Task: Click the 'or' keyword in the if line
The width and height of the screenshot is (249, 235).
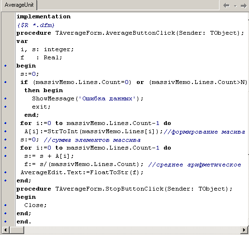Action: (x=140, y=83)
